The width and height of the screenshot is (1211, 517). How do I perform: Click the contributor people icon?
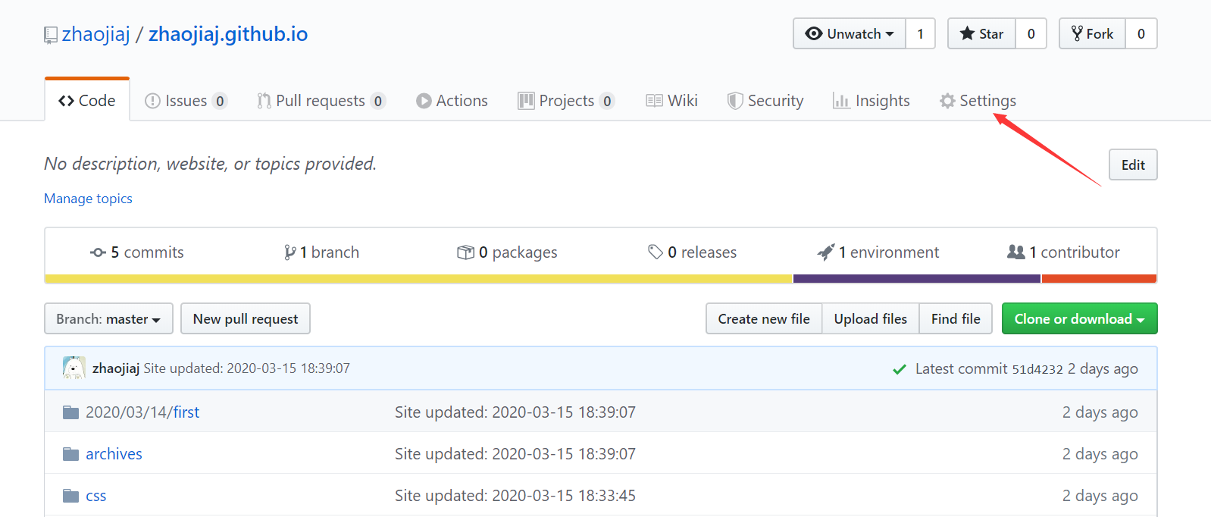(1015, 252)
